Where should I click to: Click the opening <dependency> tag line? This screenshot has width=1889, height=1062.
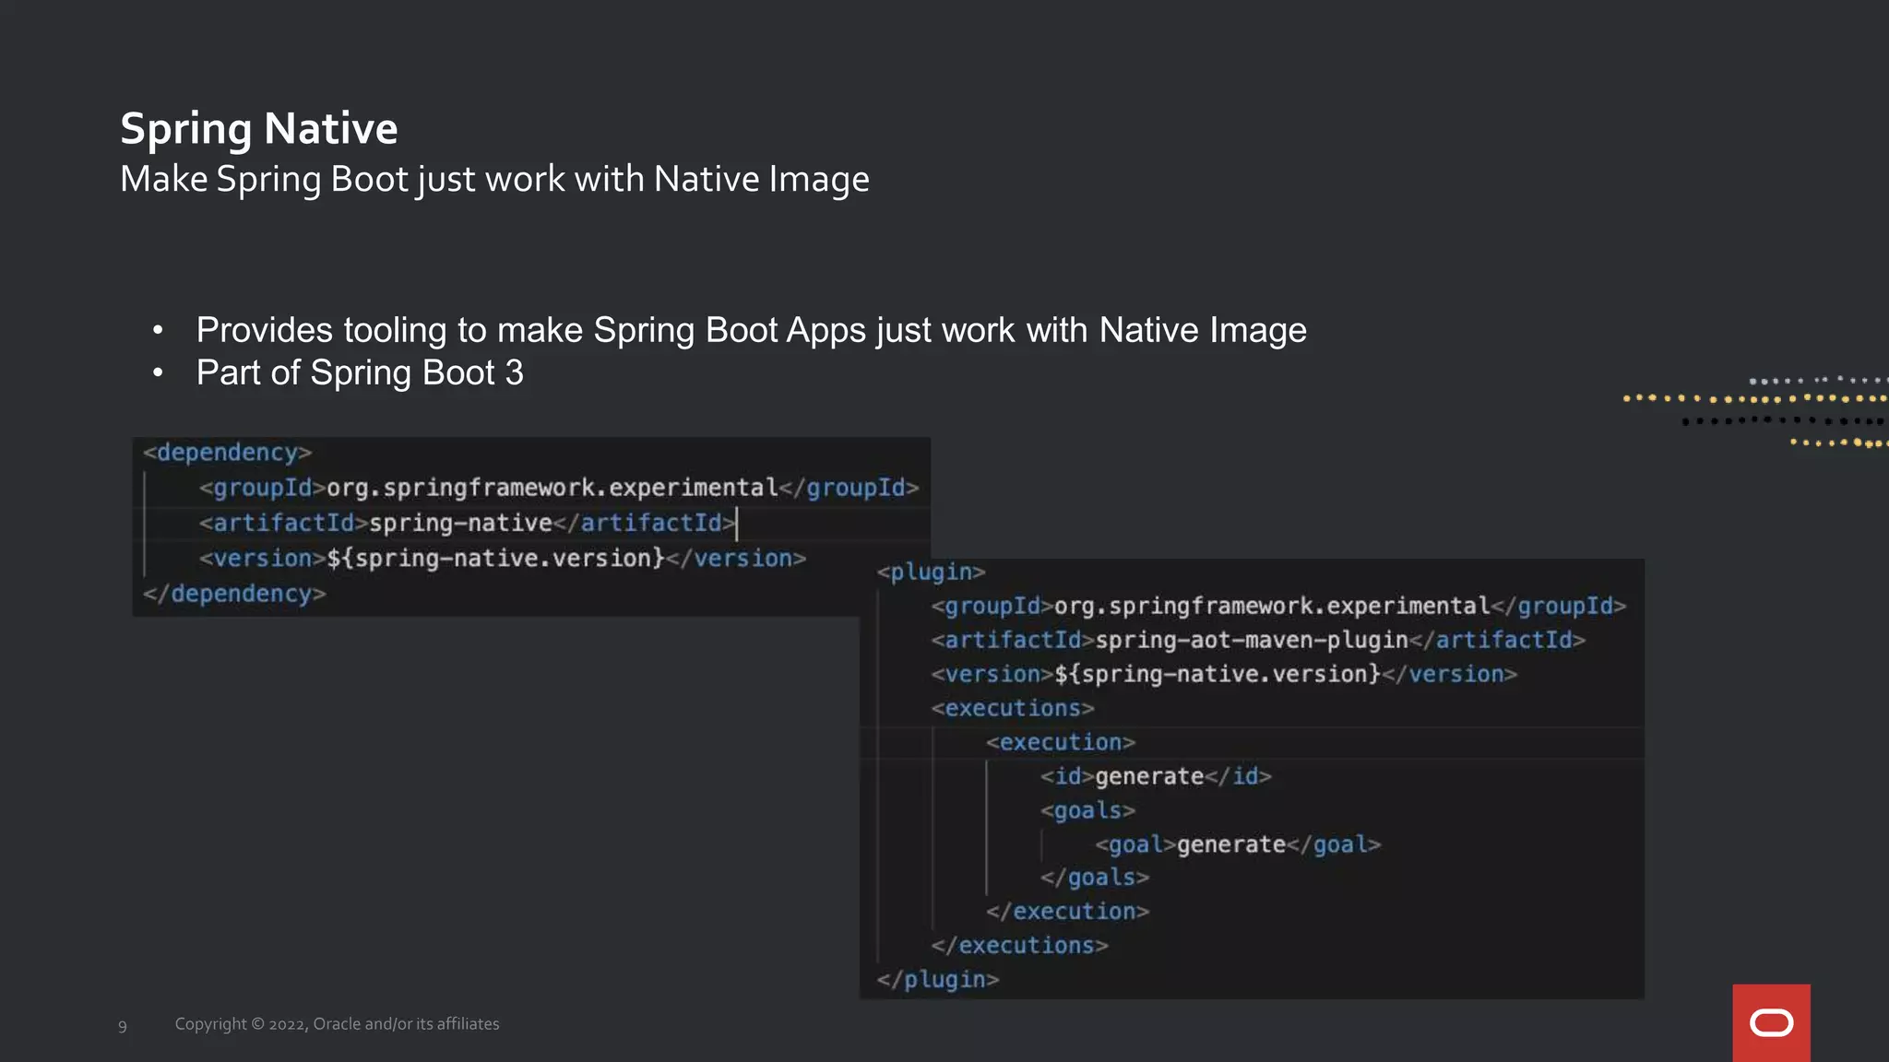click(228, 453)
